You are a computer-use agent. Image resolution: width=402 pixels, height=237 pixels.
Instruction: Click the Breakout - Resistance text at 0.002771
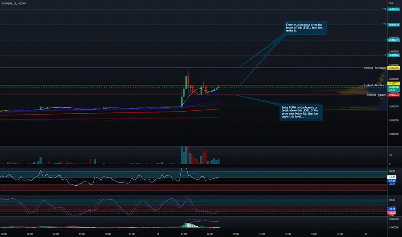coord(374,85)
